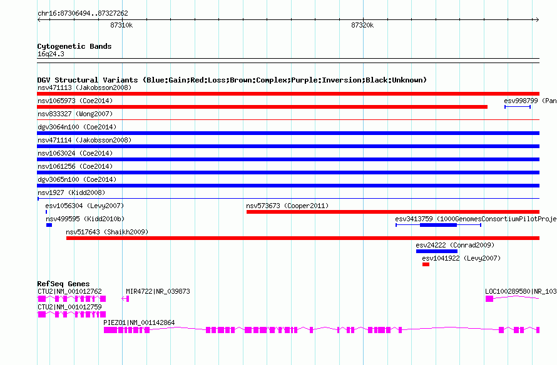
Task: Click the nsv471113 (Jakobsson2008) red loss bar
Action: coord(288,94)
